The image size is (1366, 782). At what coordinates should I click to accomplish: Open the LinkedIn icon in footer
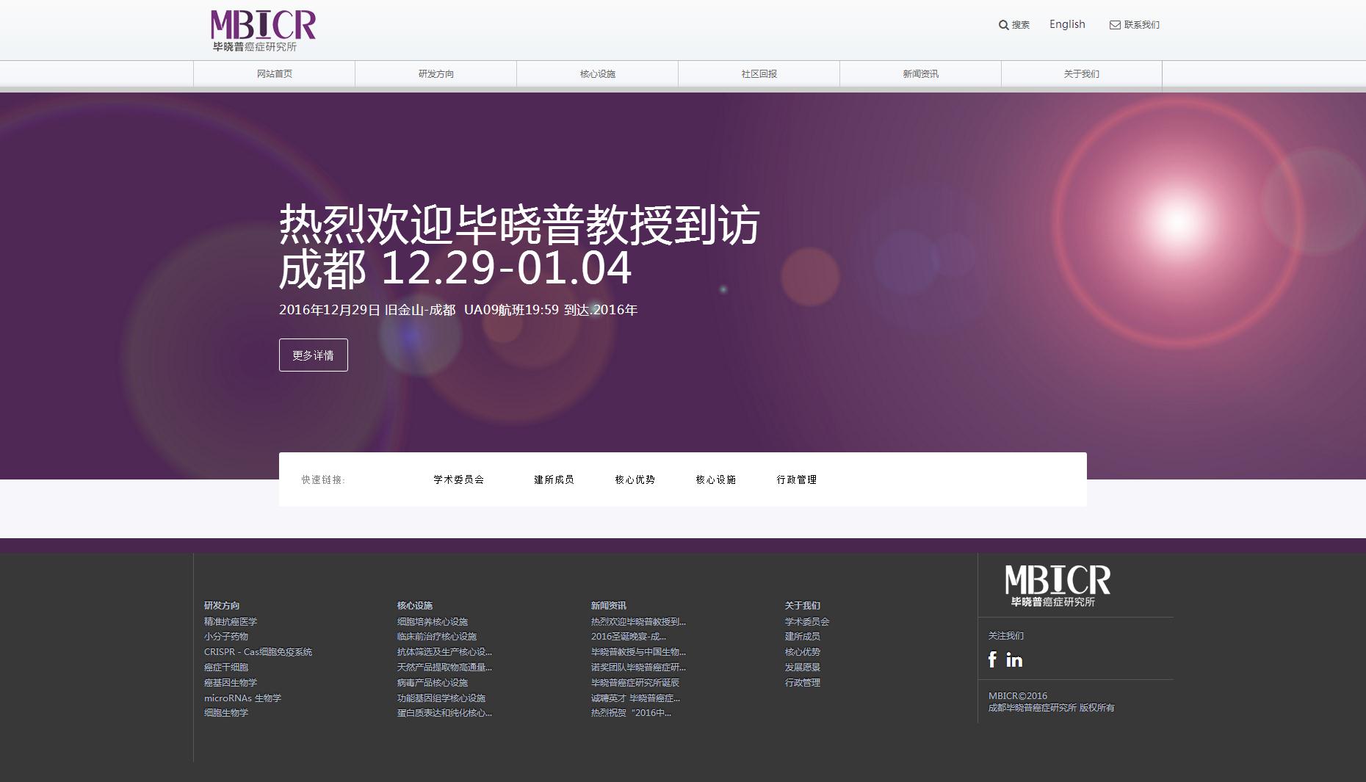click(1014, 660)
